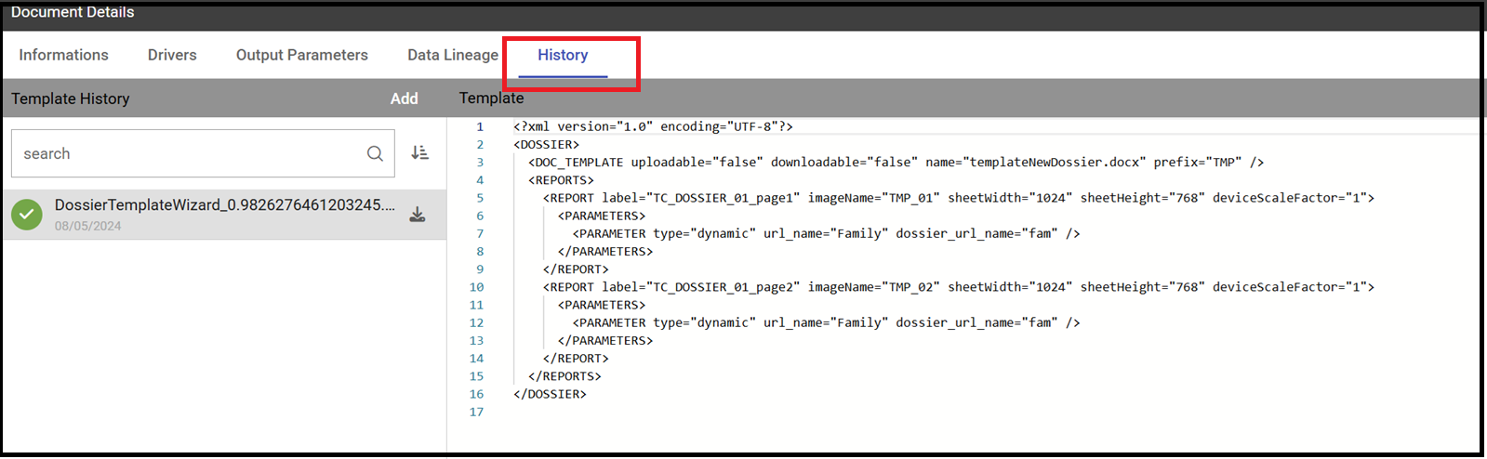1487x459 pixels.
Task: Click the closing DOSSIER tag line
Action: tap(550, 394)
